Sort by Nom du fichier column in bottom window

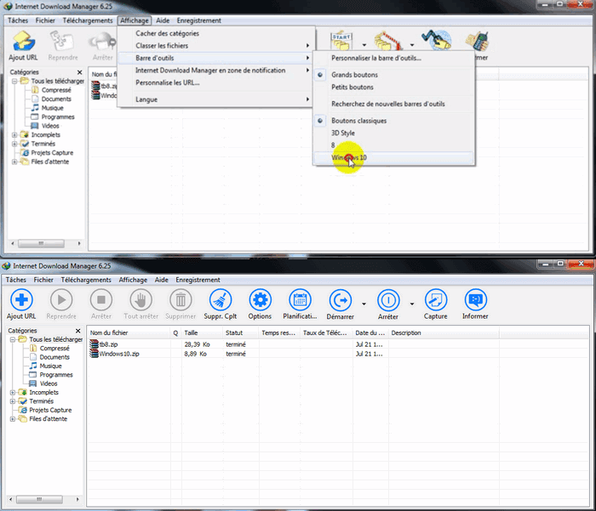[129, 333]
